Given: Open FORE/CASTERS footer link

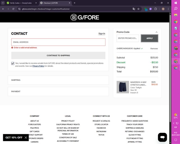Looking at the screenshot, I should tap(35, 125).
